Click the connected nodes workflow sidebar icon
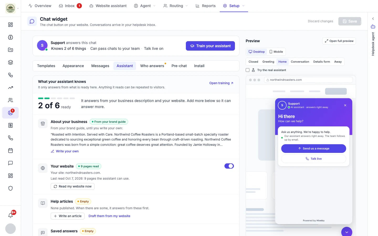Viewport: 378px width, 236px height. 10,75
